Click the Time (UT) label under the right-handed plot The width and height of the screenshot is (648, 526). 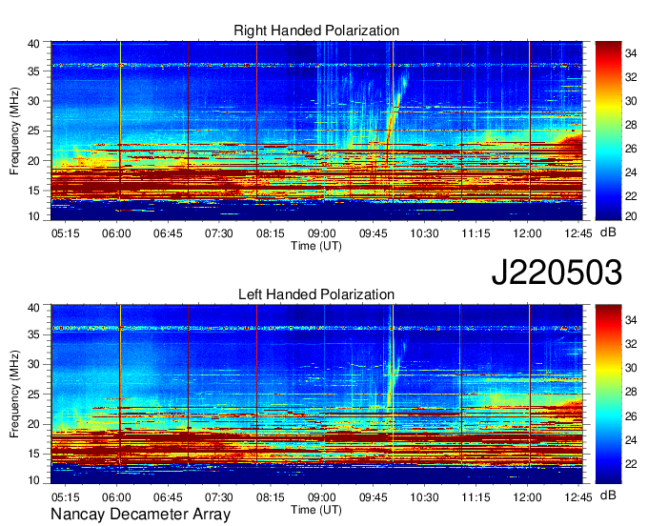pyautogui.click(x=316, y=246)
